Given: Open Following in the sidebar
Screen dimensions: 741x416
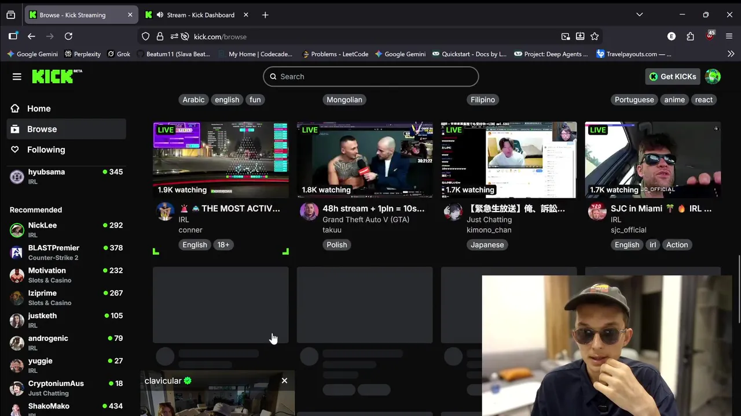Looking at the screenshot, I should tap(66, 150).
